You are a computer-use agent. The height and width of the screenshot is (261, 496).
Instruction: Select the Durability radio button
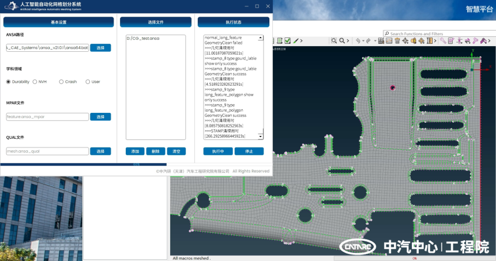9,82
